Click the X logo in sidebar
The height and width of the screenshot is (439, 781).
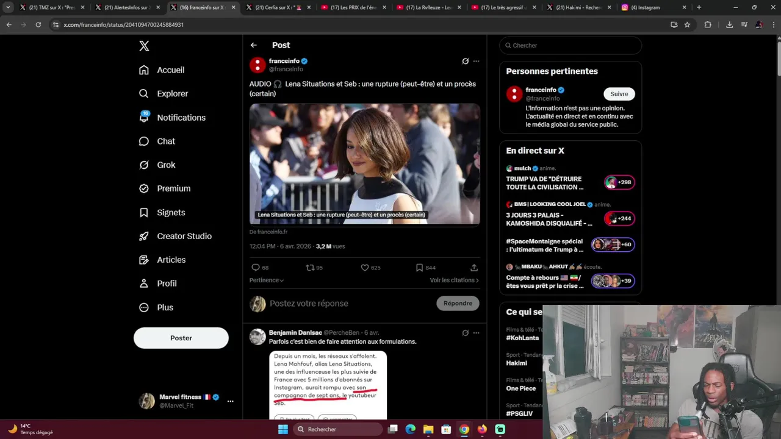pyautogui.click(x=144, y=46)
